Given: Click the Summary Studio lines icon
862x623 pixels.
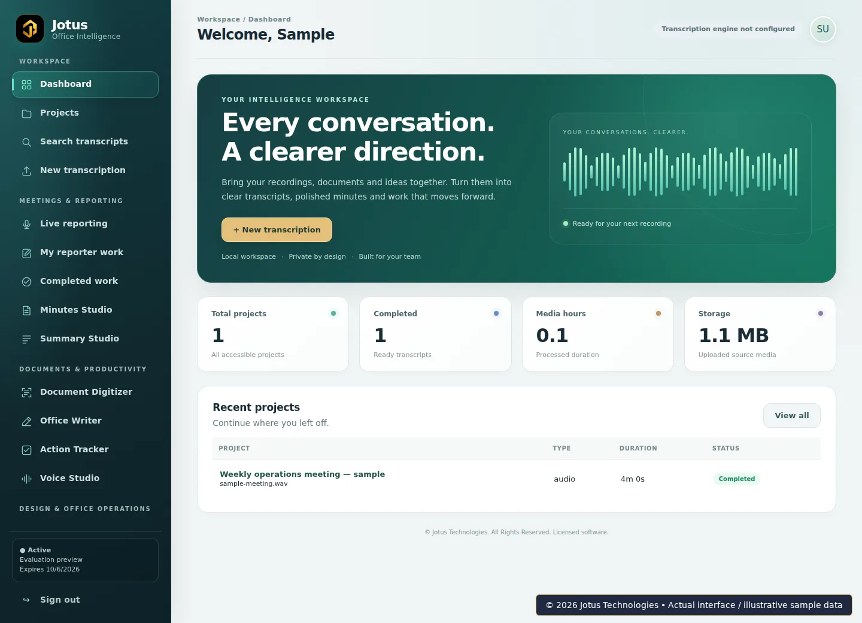Looking at the screenshot, I should tap(26, 339).
